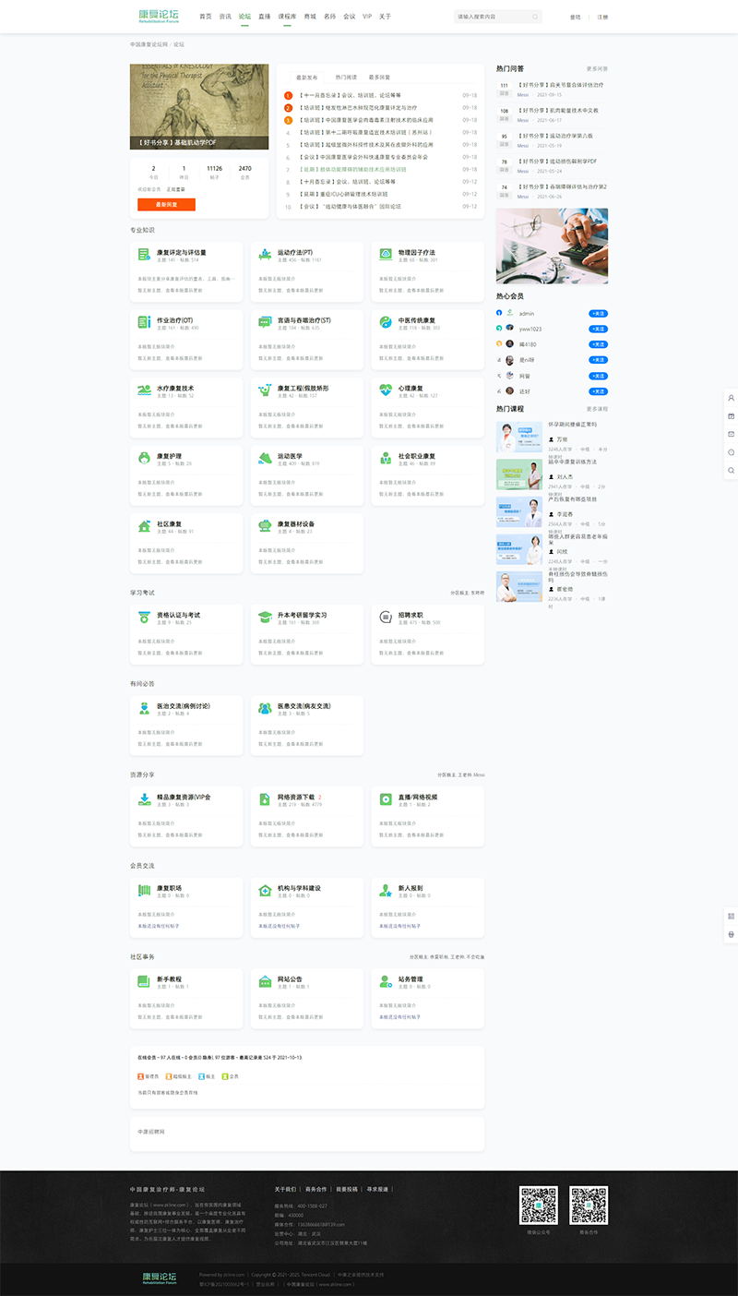The image size is (738, 1296).
Task: Click the 言语与吞咽治疗(ST) speech bubble icon
Action: [265, 321]
